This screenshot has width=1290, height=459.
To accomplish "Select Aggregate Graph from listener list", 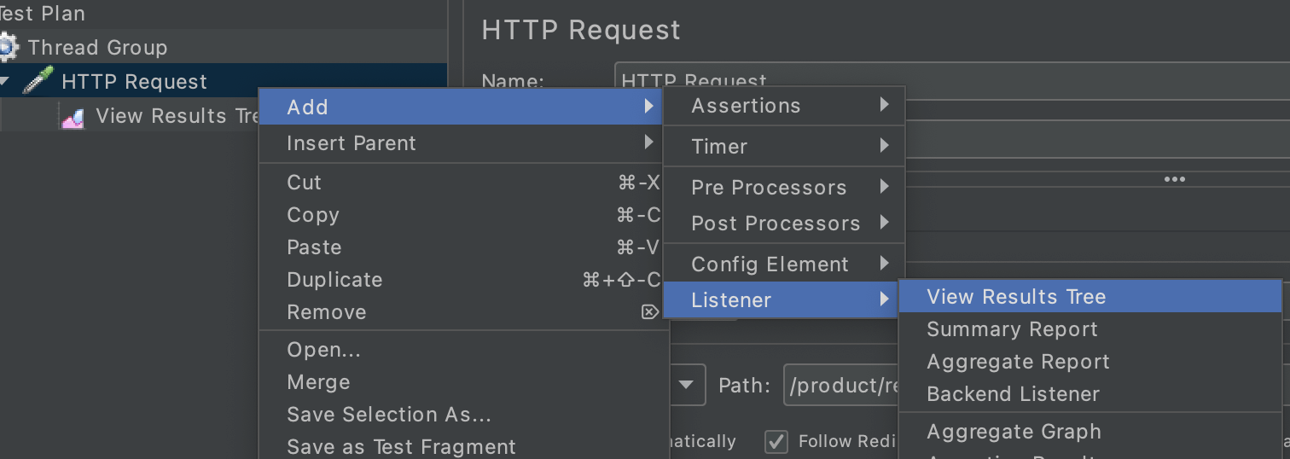I will tap(1014, 432).
